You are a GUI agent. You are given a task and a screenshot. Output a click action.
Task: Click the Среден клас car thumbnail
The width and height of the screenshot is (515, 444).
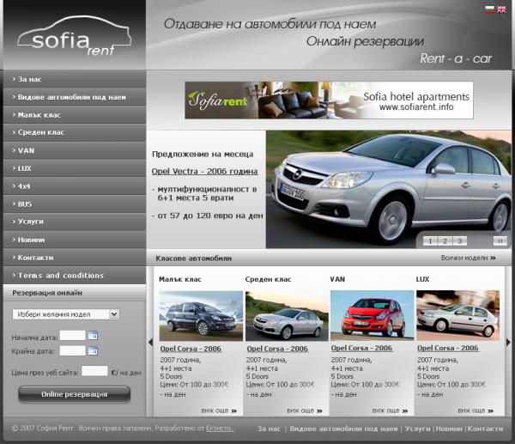tap(287, 315)
